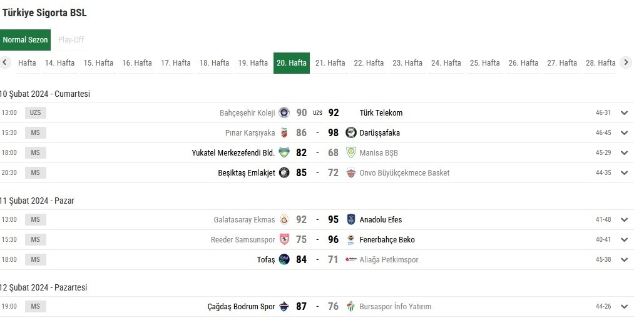Screen dimensions: 634x323
Task: Click the Beşiktaş Emlakjet team logo
Action: [x=284, y=173]
